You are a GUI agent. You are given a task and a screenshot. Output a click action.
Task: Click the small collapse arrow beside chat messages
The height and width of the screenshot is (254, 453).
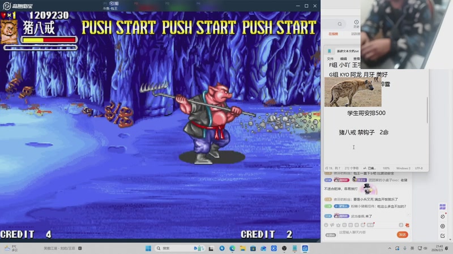point(408,214)
